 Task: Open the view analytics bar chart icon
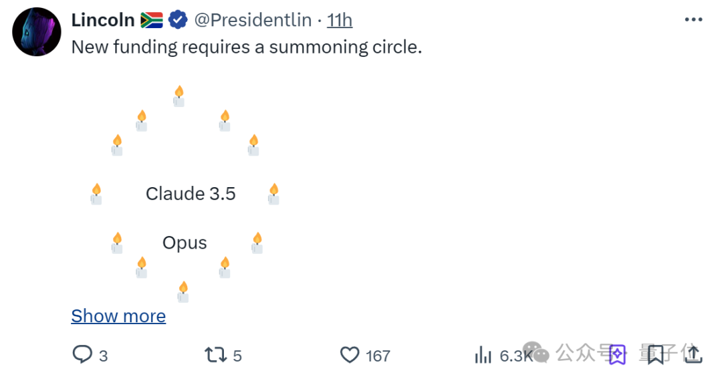(483, 355)
